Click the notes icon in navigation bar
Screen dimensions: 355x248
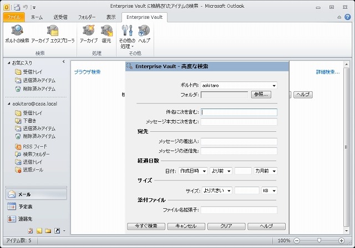point(39,231)
